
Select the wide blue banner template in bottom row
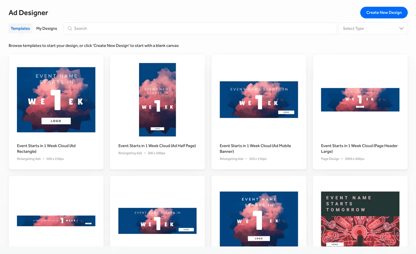click(x=157, y=221)
